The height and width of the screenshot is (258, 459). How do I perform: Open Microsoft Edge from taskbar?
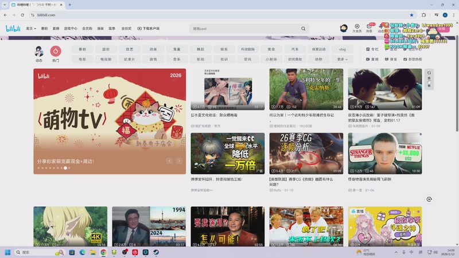[x=82, y=252]
